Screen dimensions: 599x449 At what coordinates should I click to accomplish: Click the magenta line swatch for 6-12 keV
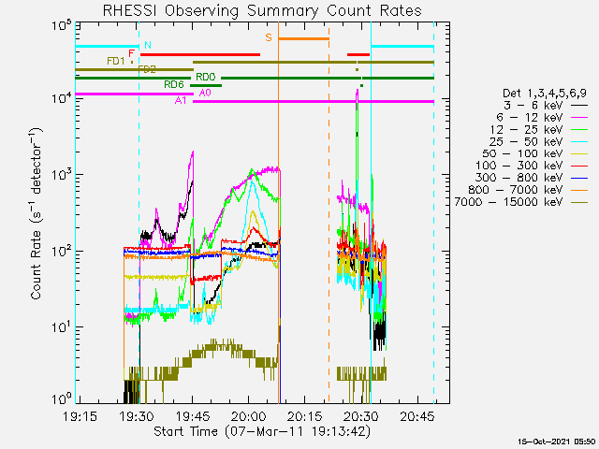coord(579,118)
